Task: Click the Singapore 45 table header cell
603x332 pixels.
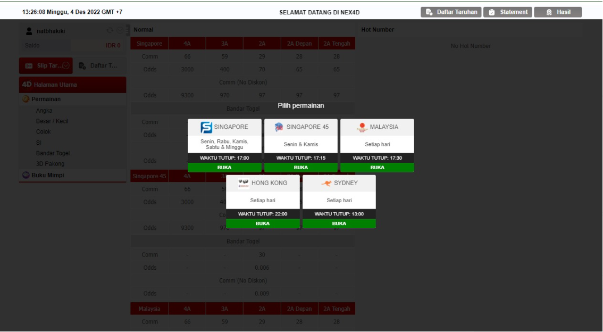Action: (x=149, y=176)
